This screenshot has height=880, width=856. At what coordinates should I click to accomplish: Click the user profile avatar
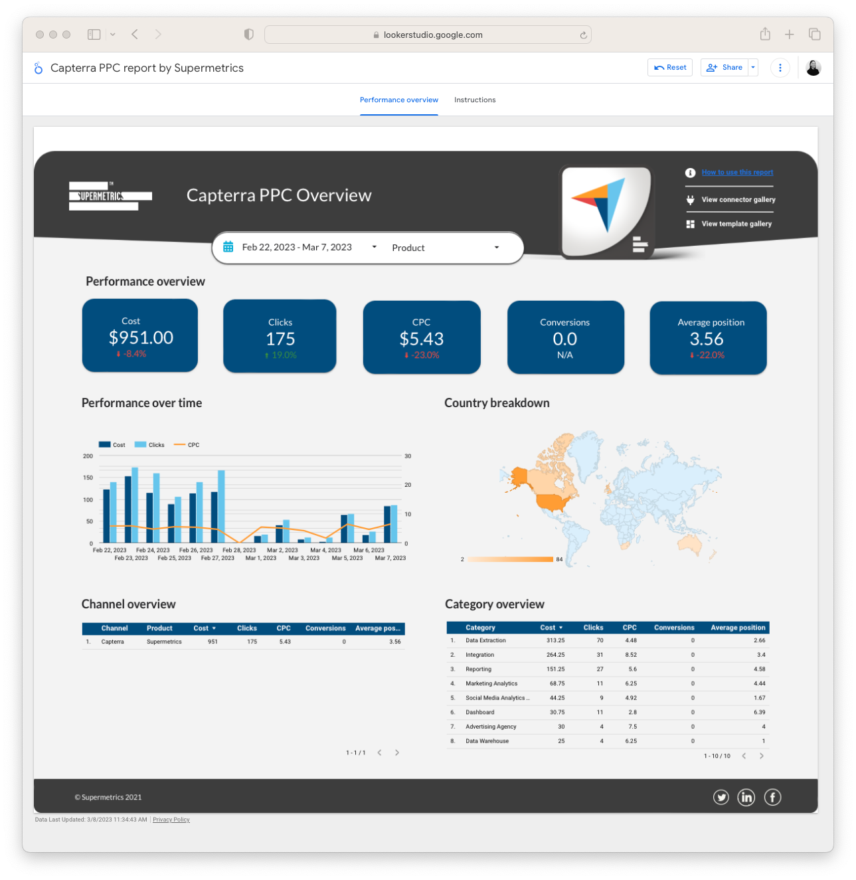pos(813,68)
